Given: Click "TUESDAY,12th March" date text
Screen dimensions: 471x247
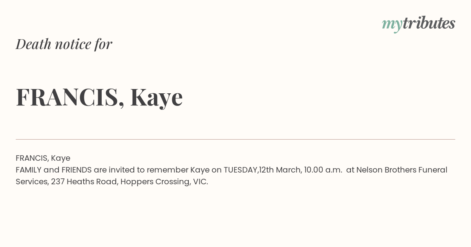Looking at the screenshot, I should [263, 170].
